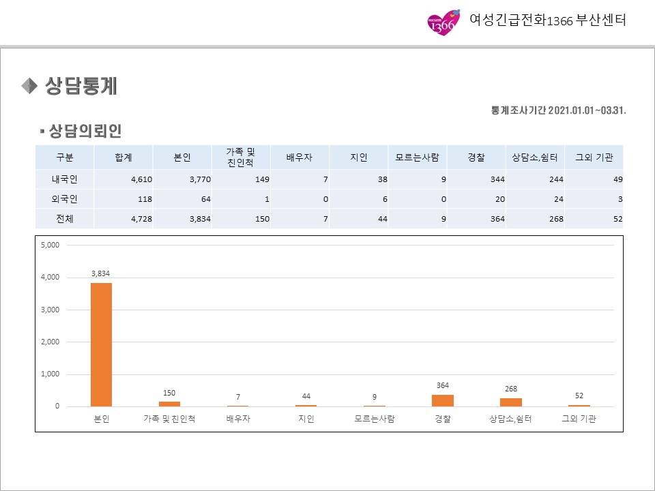The width and height of the screenshot is (655, 491).
Task: Click the 경찰 column header in table
Action: coord(476,158)
